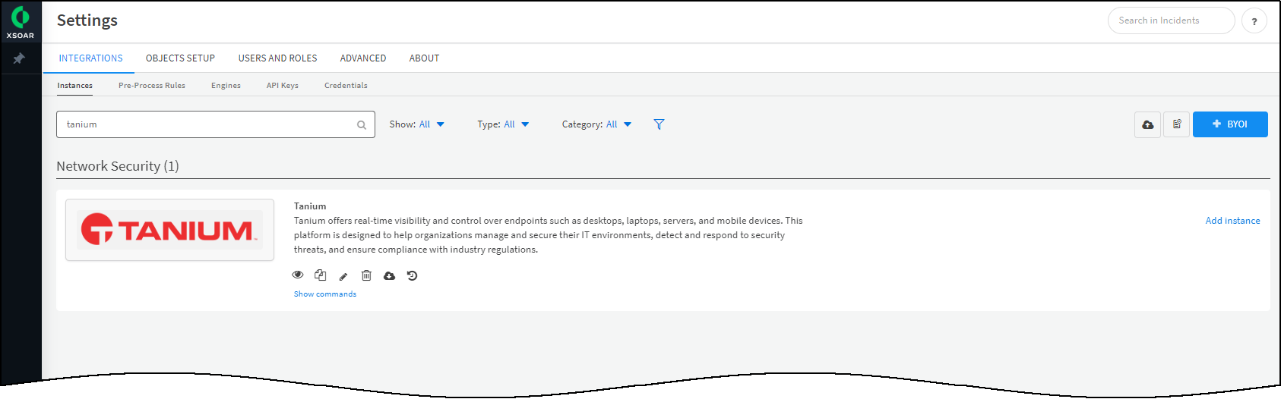
Task: Open the Type: All dropdown
Action: tap(503, 124)
